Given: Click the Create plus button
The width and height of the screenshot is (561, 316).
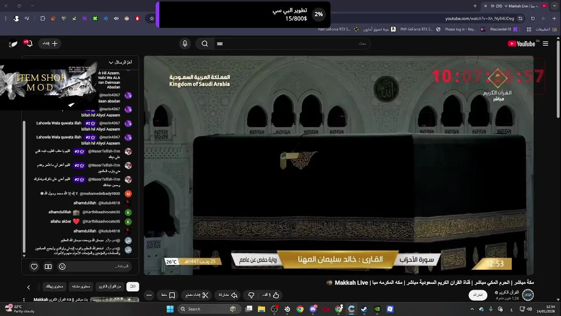Looking at the screenshot, I should [x=50, y=43].
